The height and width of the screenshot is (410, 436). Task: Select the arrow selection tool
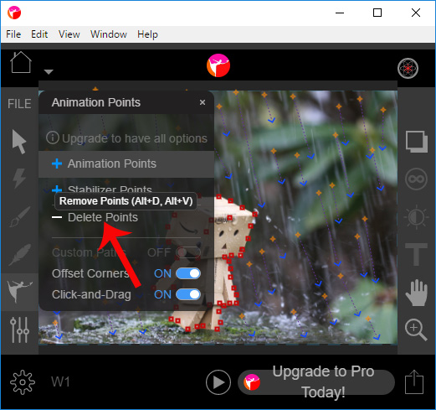click(x=19, y=142)
